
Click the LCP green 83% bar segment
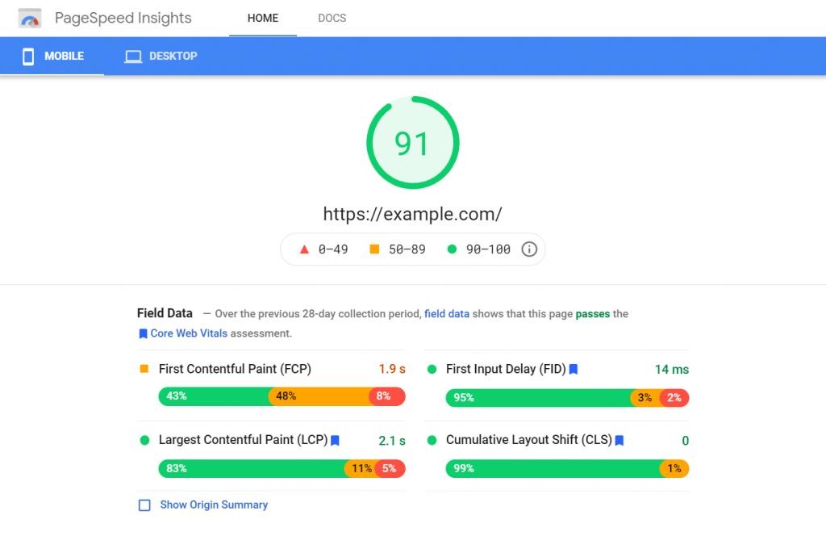click(x=252, y=468)
